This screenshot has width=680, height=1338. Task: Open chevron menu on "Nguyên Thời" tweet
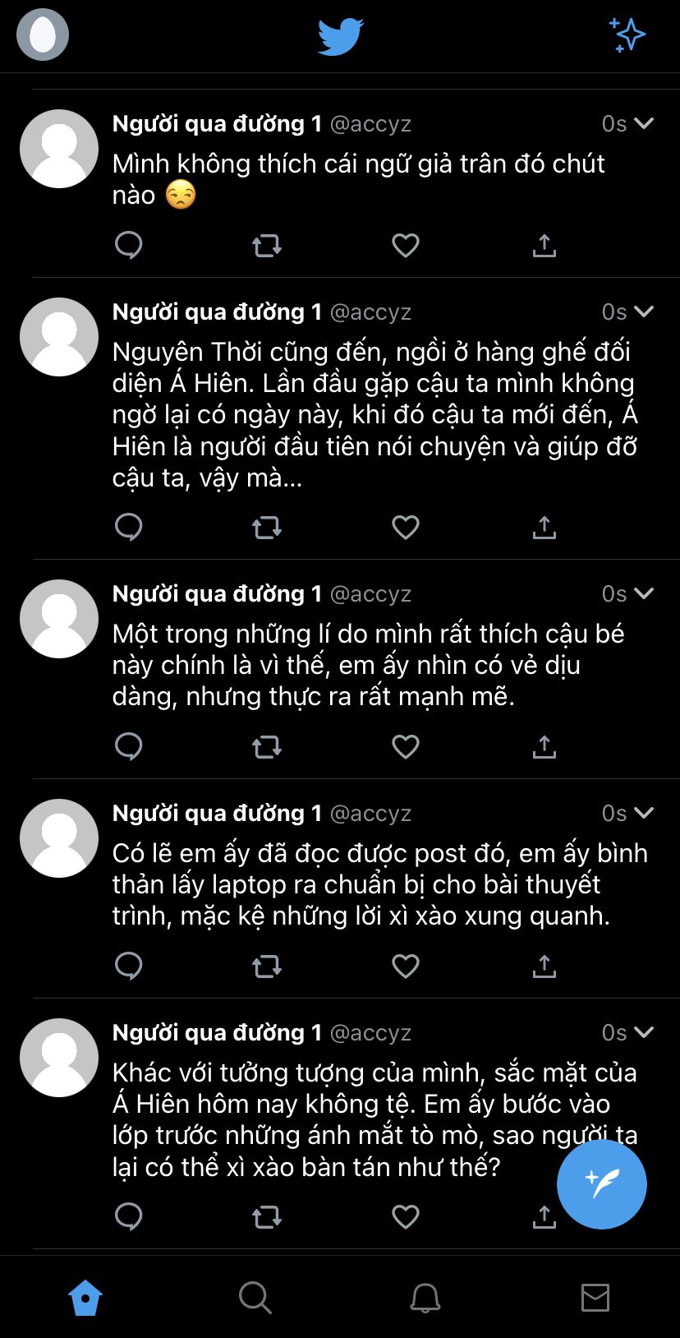[x=644, y=311]
